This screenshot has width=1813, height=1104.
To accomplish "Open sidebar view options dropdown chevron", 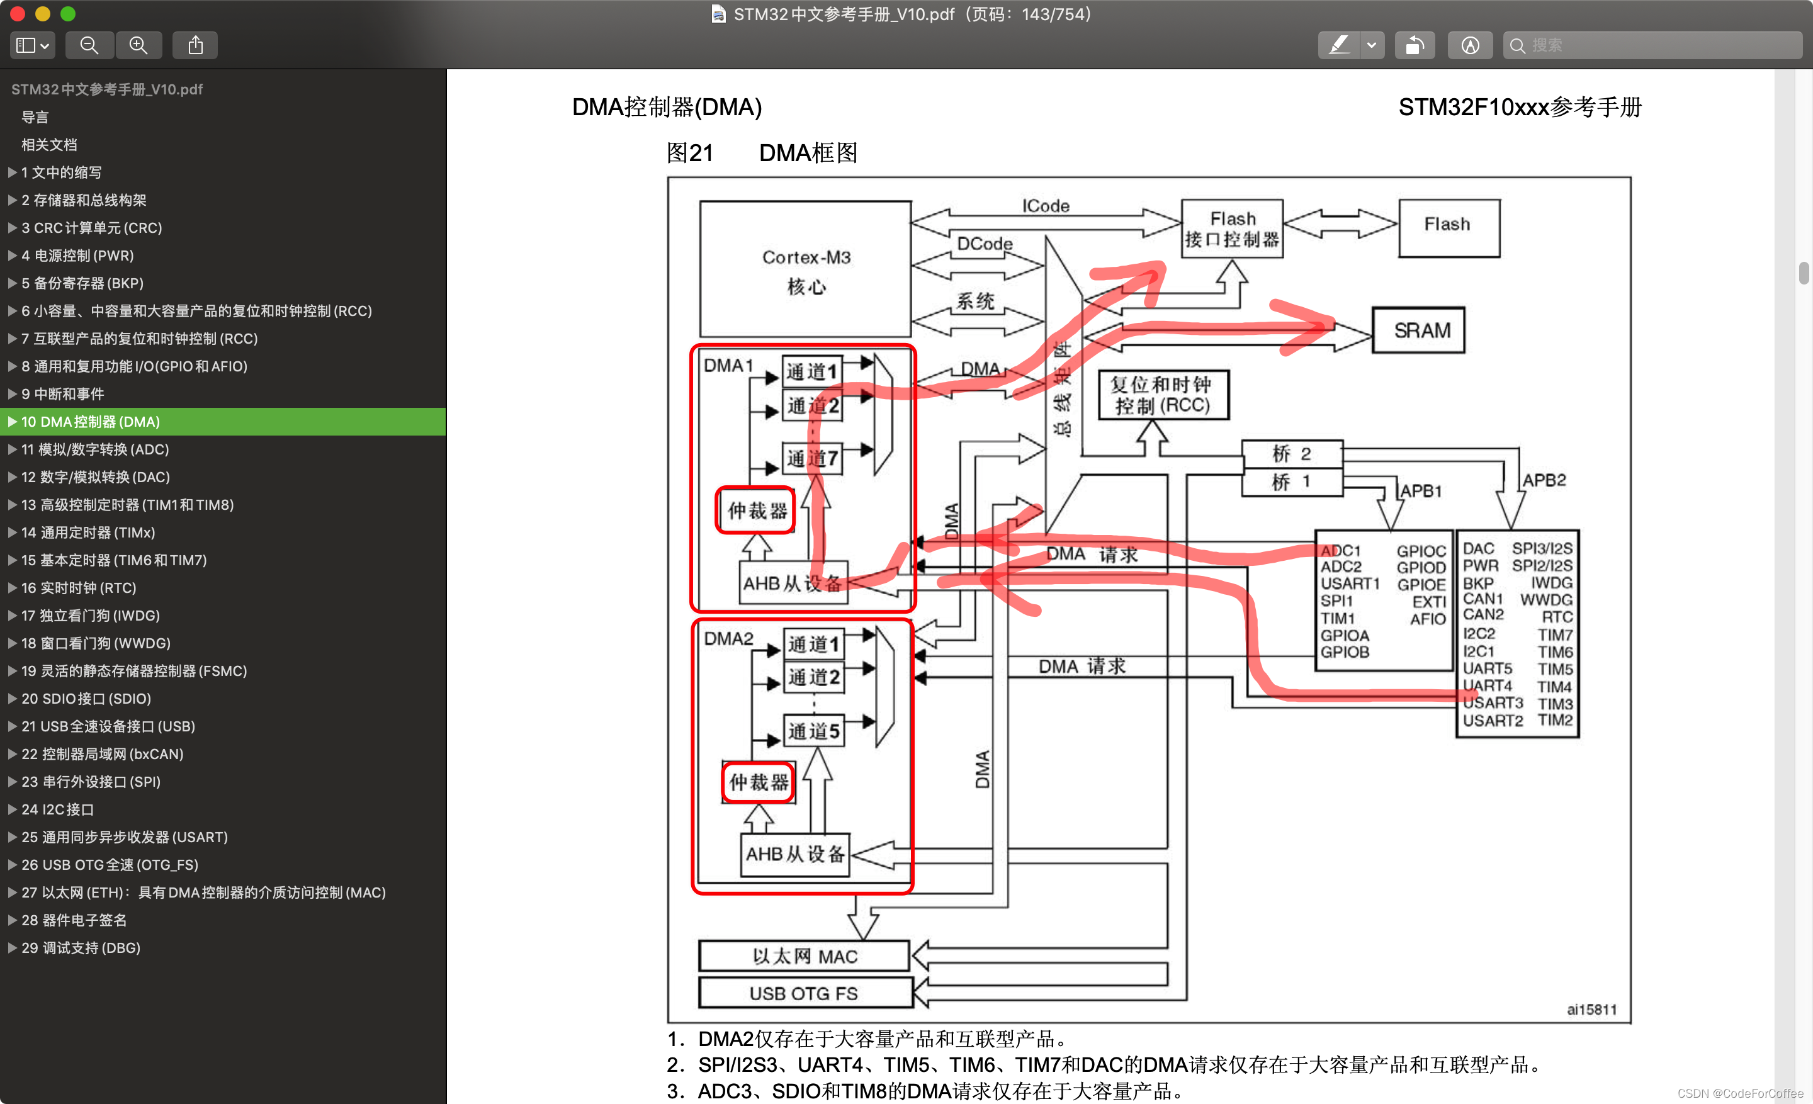I will 45,47.
